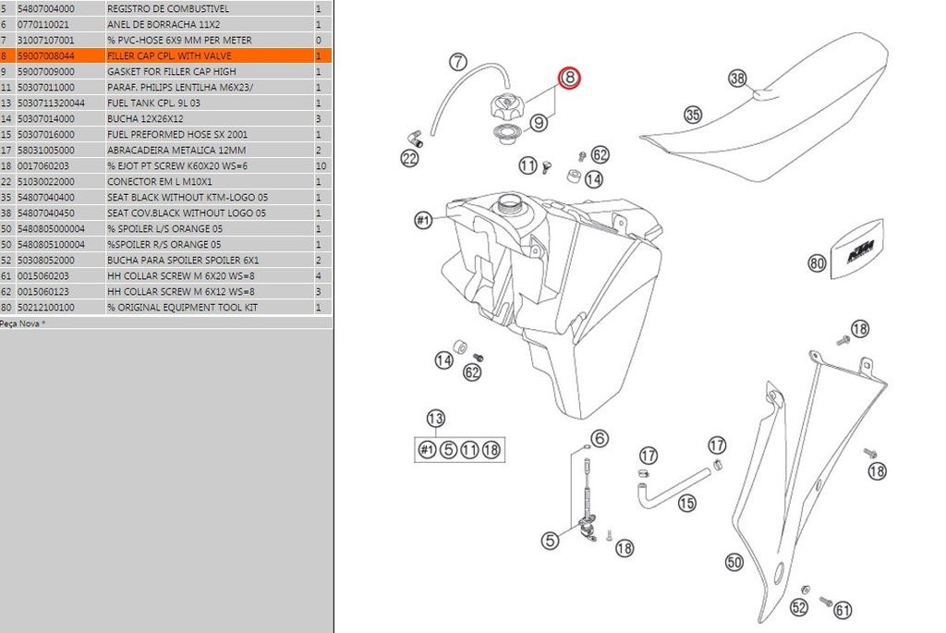
Task: Select callout 6 above the fuel tap
Action: tap(600, 438)
